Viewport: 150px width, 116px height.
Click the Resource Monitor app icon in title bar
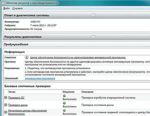(3, 3)
